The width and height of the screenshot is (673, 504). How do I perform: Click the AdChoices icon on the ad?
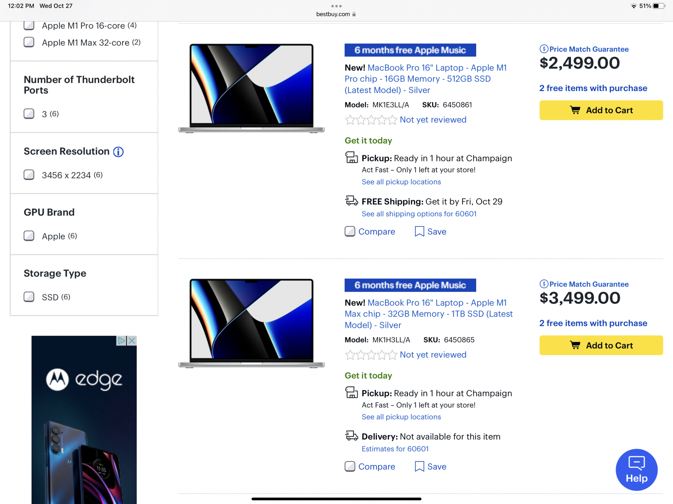click(x=121, y=341)
